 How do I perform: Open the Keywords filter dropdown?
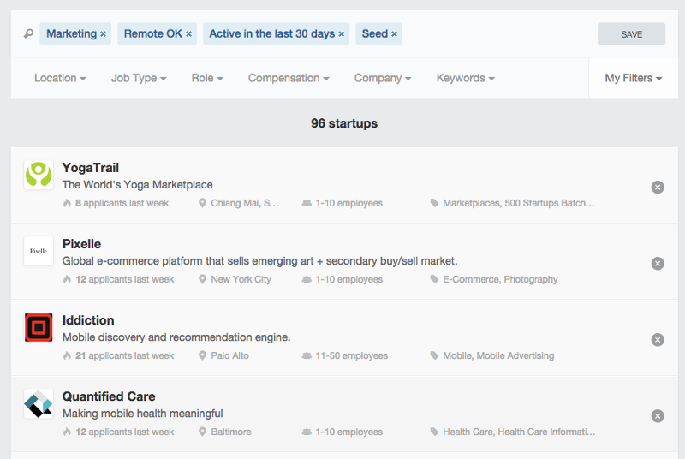(x=465, y=78)
